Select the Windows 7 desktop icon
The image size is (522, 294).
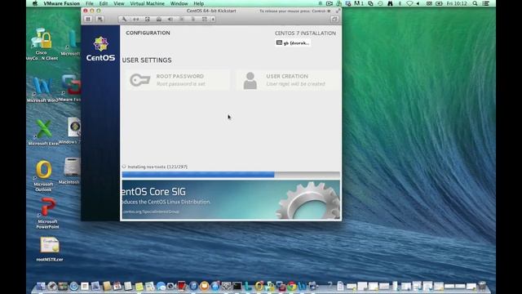(x=73, y=131)
